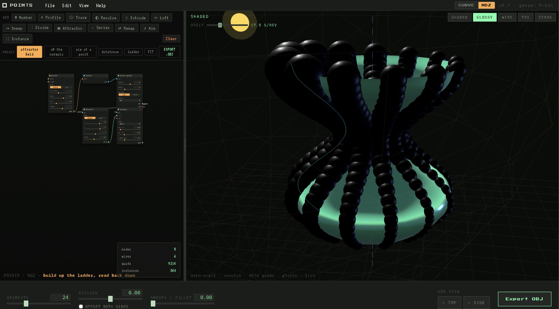Adjust the SEGMENTS slider handle
This screenshot has width=559, height=309.
click(26, 303)
